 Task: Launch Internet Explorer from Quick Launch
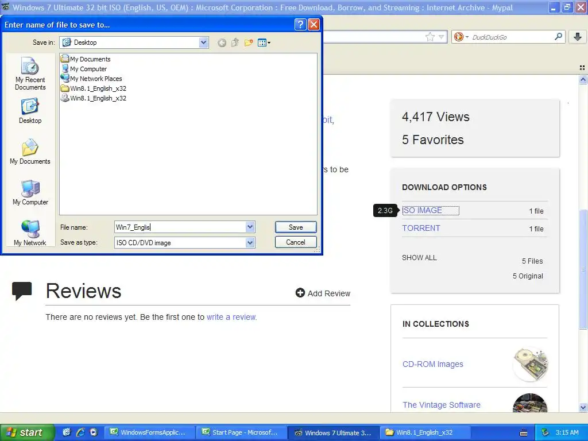pos(80,432)
